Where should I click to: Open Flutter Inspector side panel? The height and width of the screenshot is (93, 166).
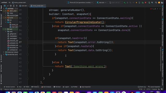163,55
